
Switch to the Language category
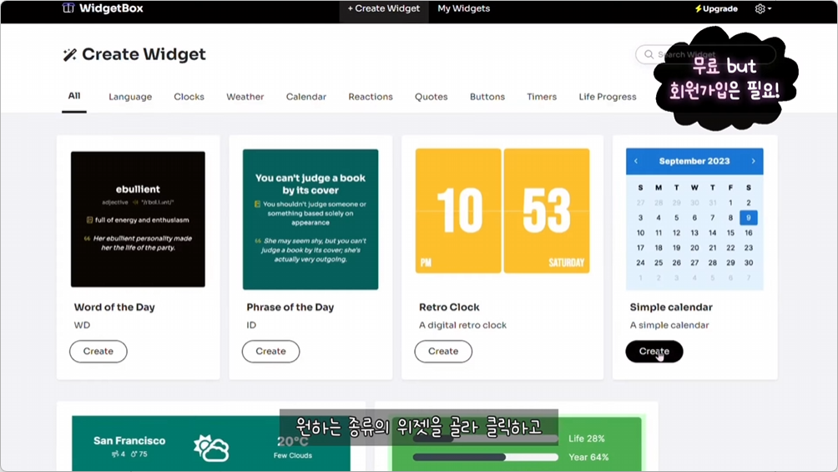[x=130, y=97]
